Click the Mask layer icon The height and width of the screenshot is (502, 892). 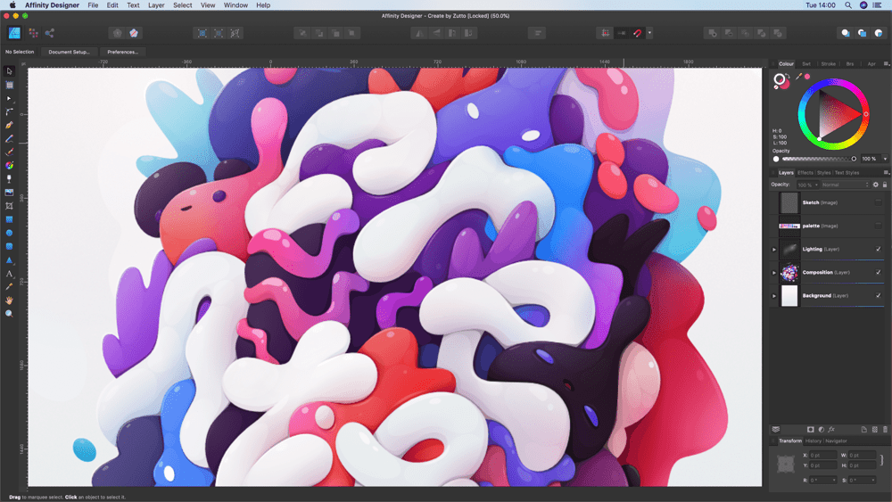[811, 430]
